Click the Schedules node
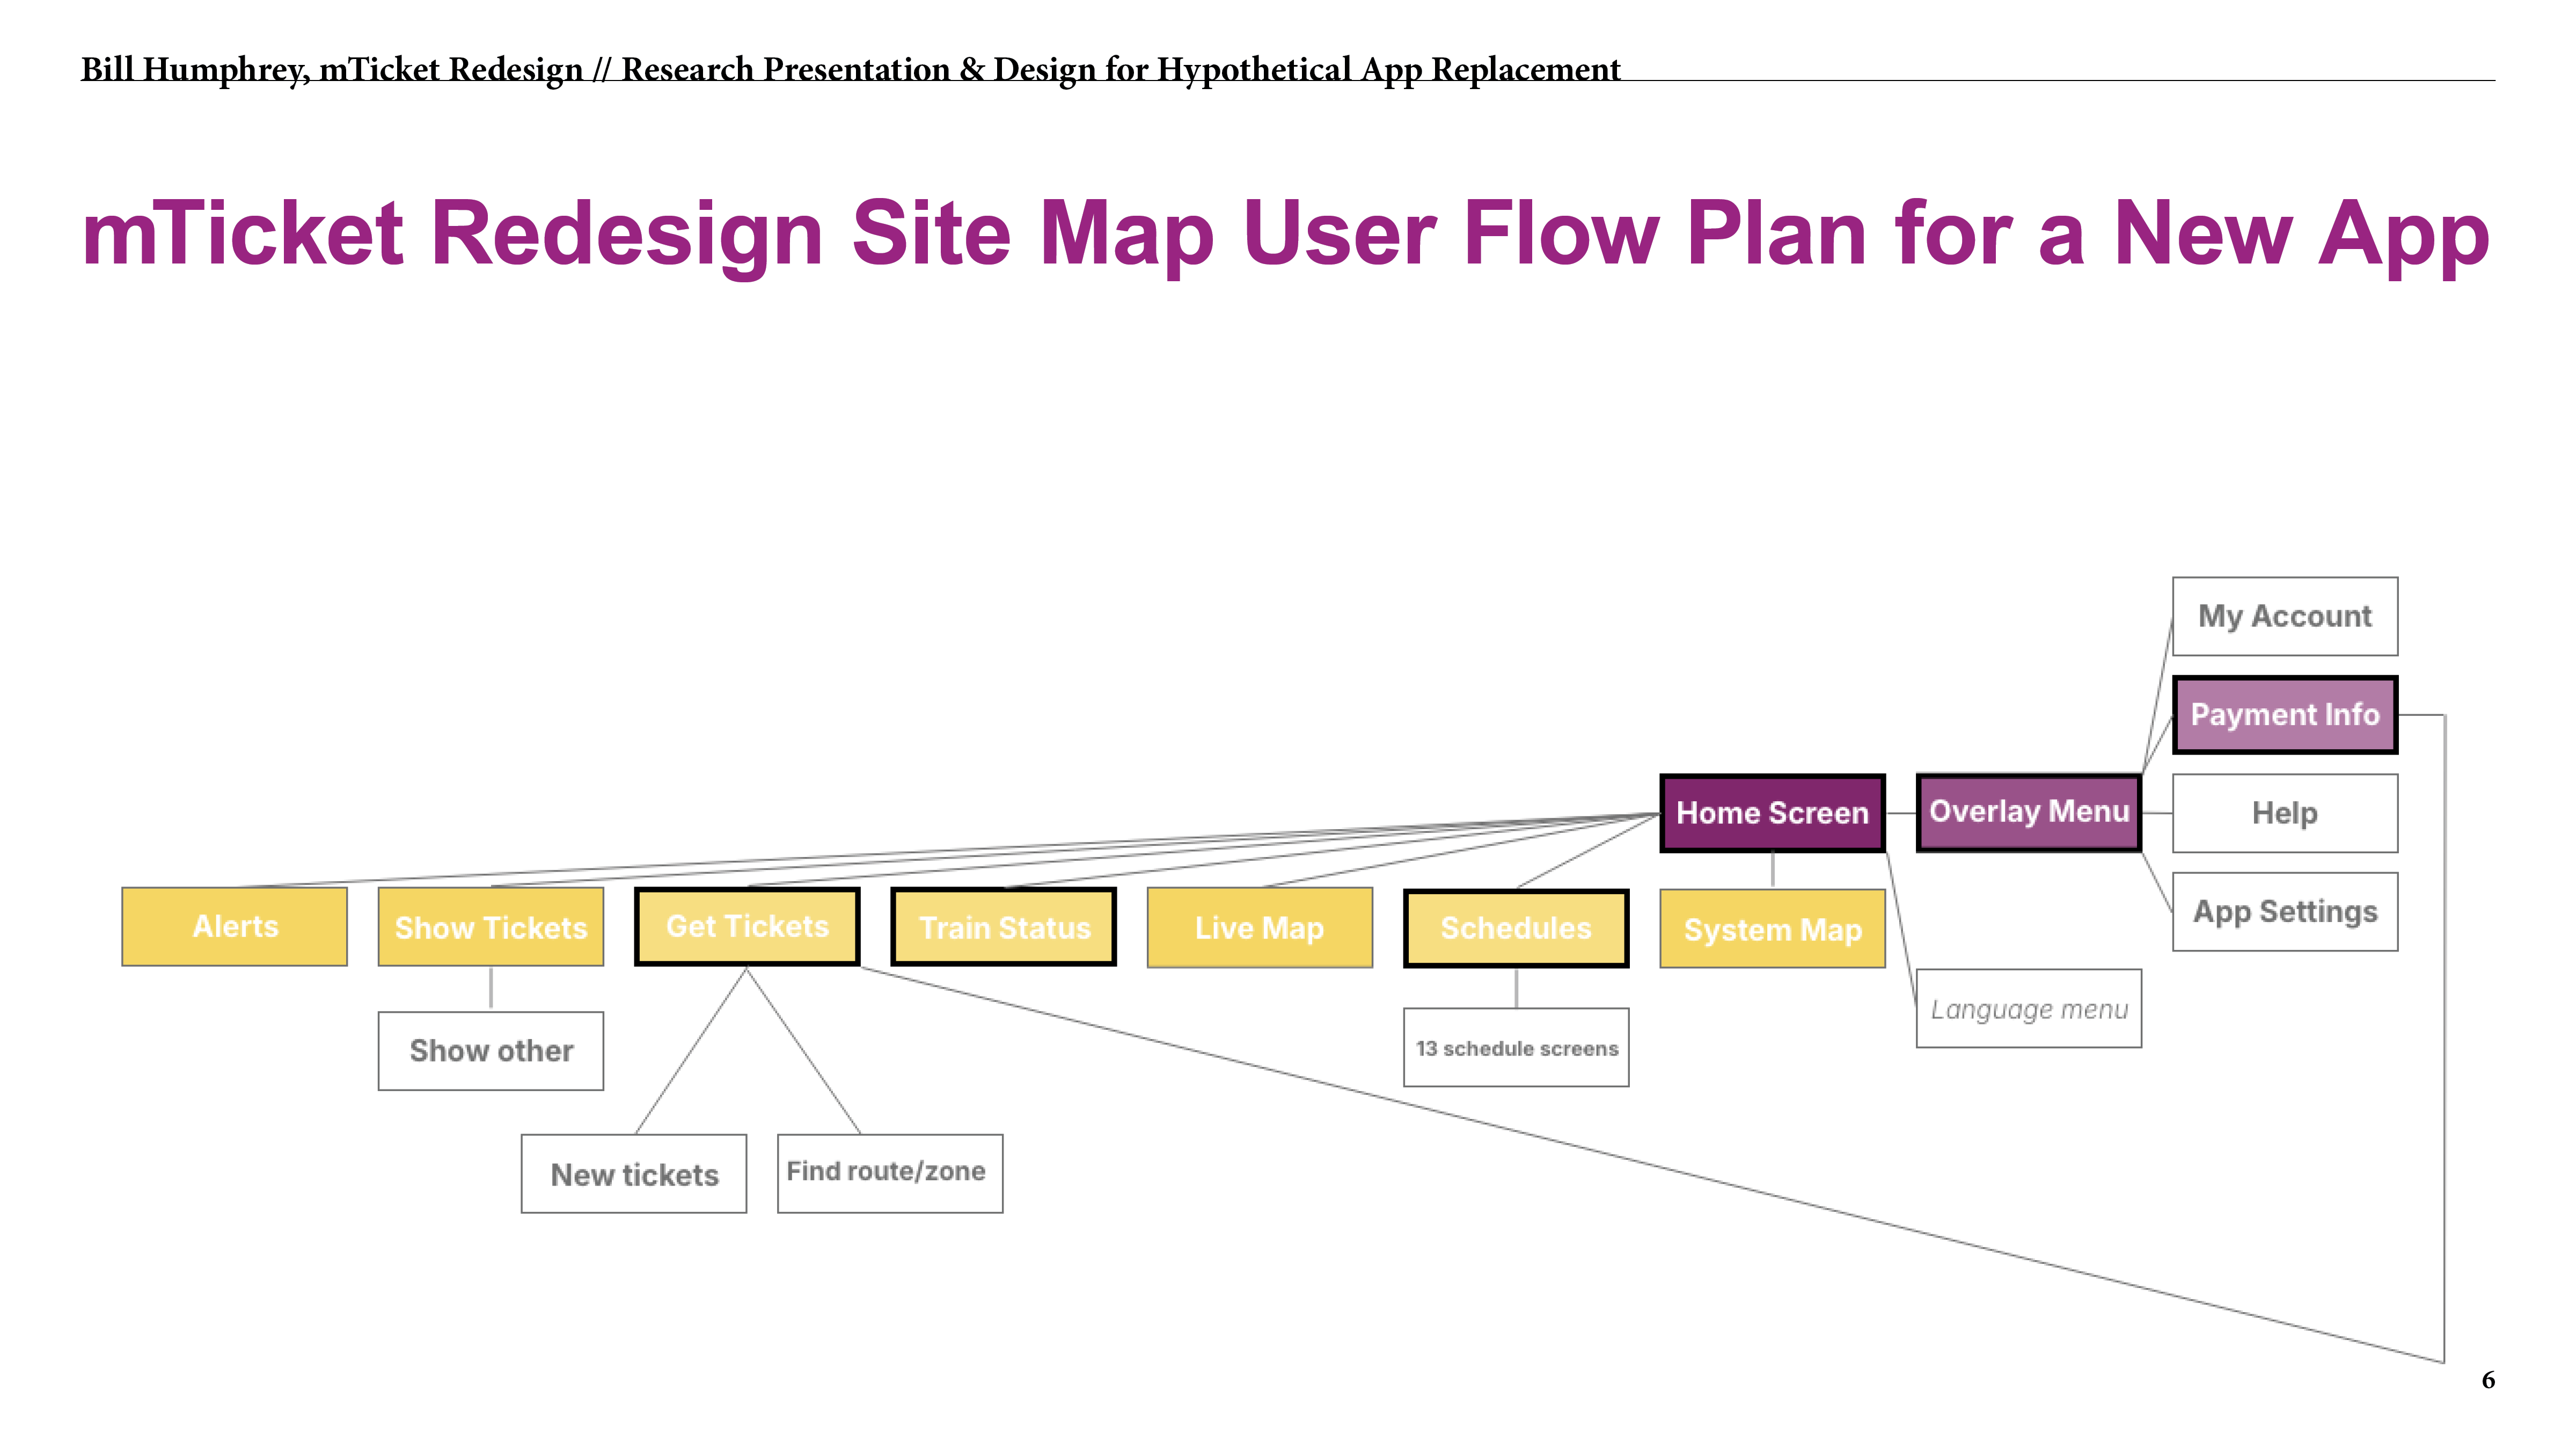The image size is (2576, 1449). click(x=1516, y=928)
